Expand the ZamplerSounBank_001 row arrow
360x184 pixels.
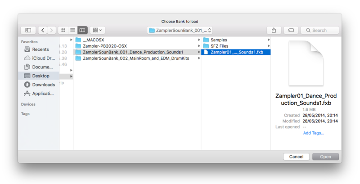coord(199,52)
